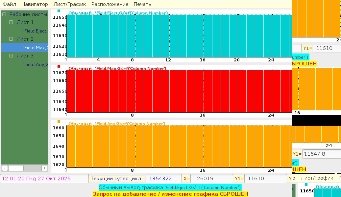Click the left scroll arrow in the navigator
Image resolution: width=341 pixels, height=197 pixels.
click(x=5, y=168)
